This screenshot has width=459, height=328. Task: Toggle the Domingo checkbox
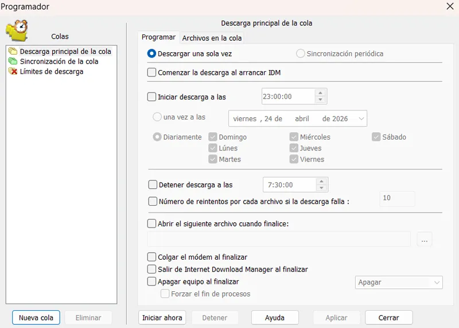pyautogui.click(x=212, y=137)
